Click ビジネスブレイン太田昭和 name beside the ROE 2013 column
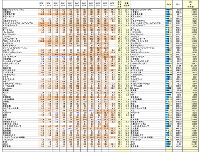The image size is (199, 152). pyautogui.click(x=14, y=137)
